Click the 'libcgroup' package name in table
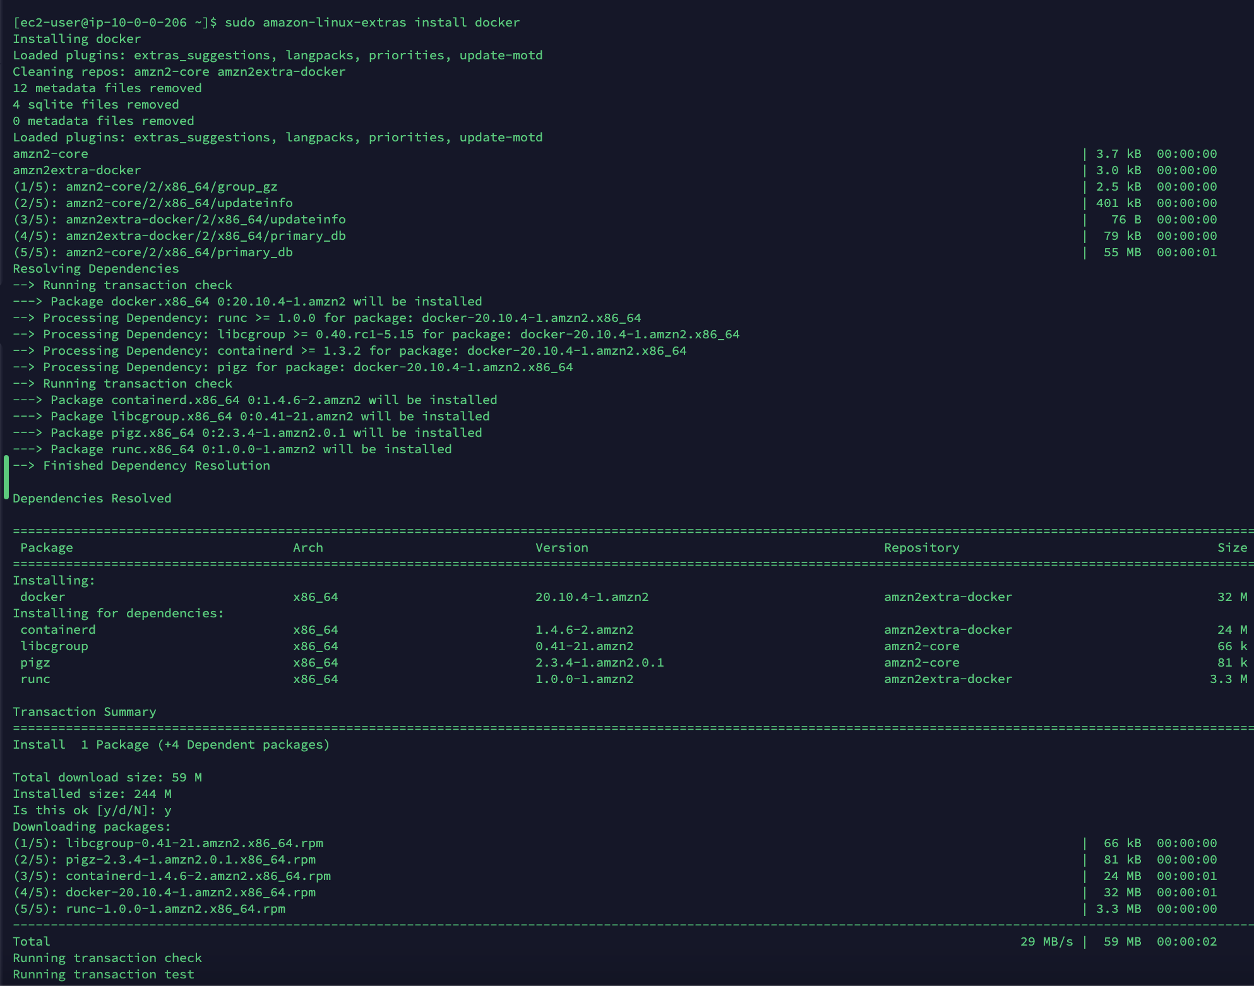The width and height of the screenshot is (1254, 986). 54,646
